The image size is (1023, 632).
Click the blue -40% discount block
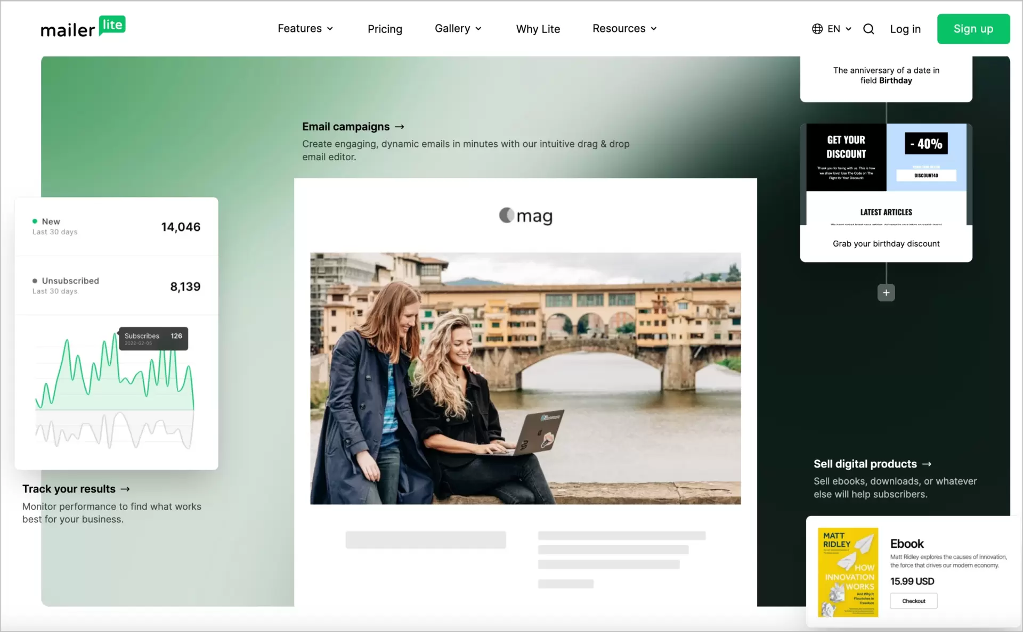(926, 157)
